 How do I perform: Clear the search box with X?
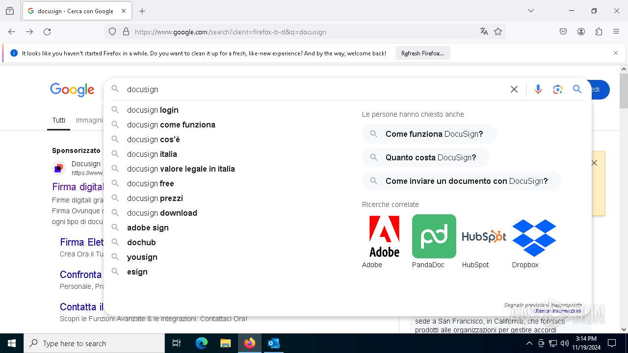click(x=514, y=89)
